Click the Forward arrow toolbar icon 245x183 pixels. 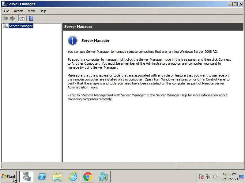(x=12, y=18)
